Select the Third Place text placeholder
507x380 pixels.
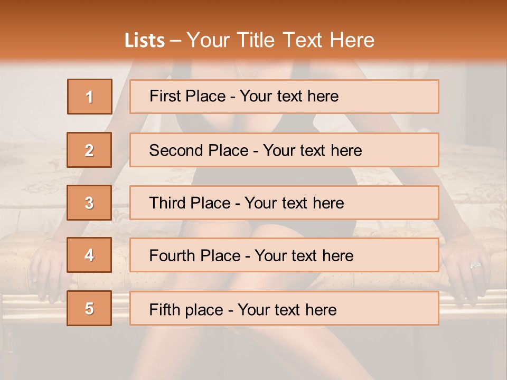[284, 203]
